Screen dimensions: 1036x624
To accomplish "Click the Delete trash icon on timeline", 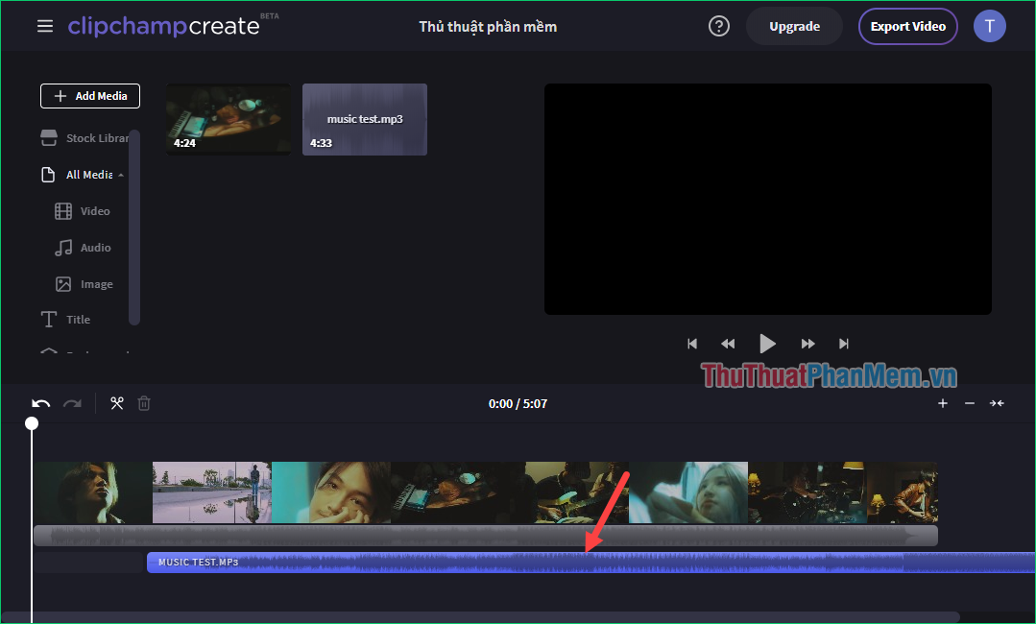I will click(x=143, y=403).
